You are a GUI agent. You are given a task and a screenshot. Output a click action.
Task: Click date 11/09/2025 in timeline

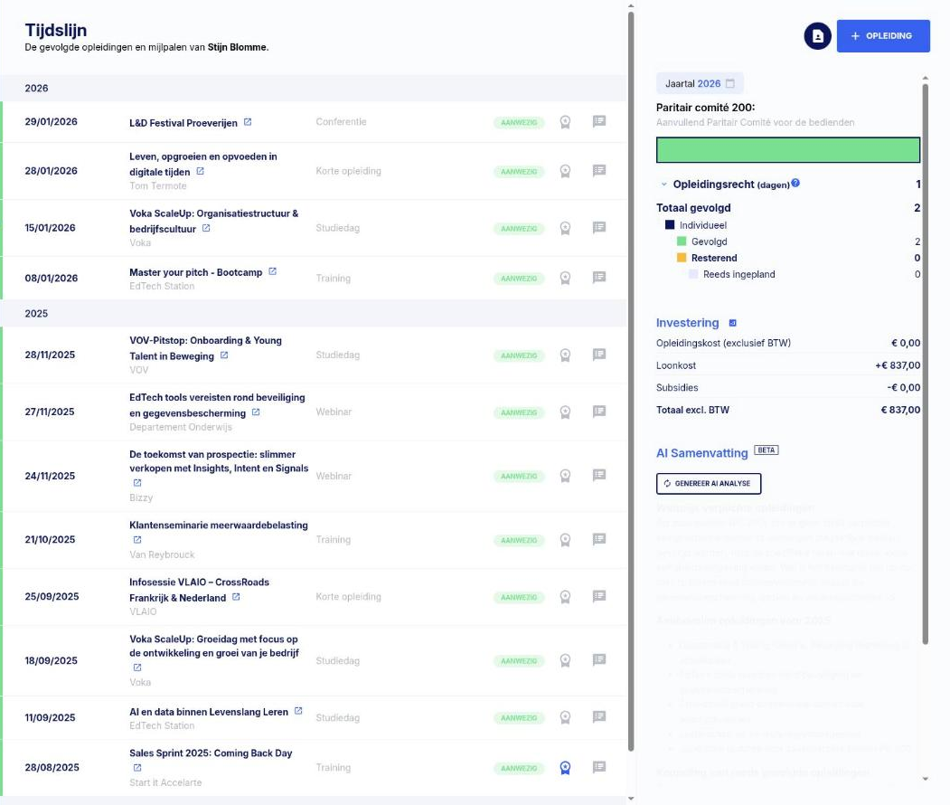[51, 717]
